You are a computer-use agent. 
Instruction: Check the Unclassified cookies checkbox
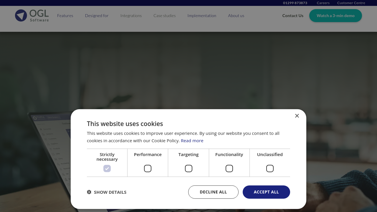click(x=270, y=168)
